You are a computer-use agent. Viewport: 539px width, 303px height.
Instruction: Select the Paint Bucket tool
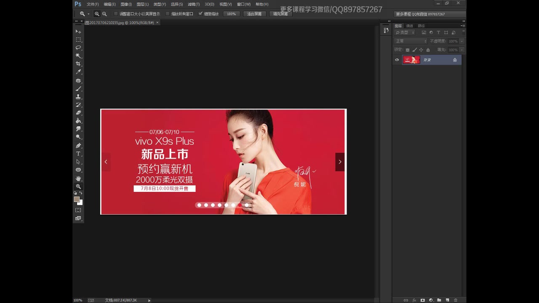click(78, 121)
